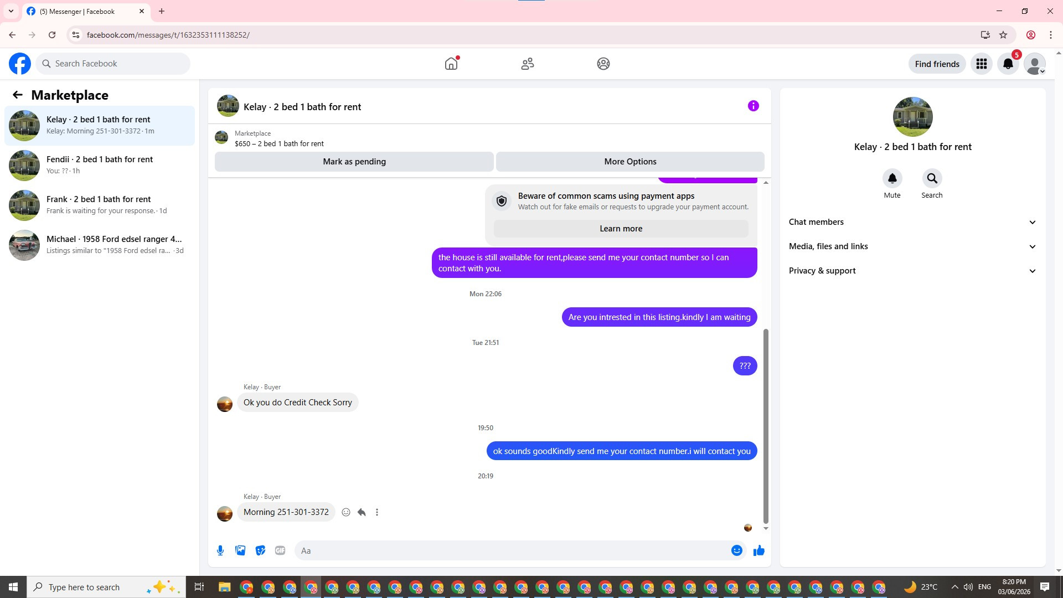This screenshot has height=598, width=1063.
Task: Open Windows Start menu
Action: coord(13,587)
